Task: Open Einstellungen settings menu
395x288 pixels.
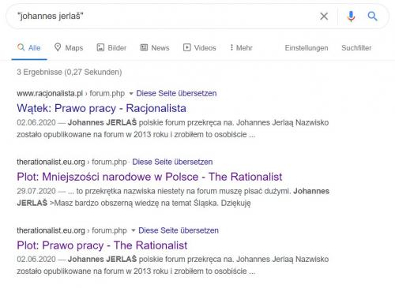Action: click(307, 48)
